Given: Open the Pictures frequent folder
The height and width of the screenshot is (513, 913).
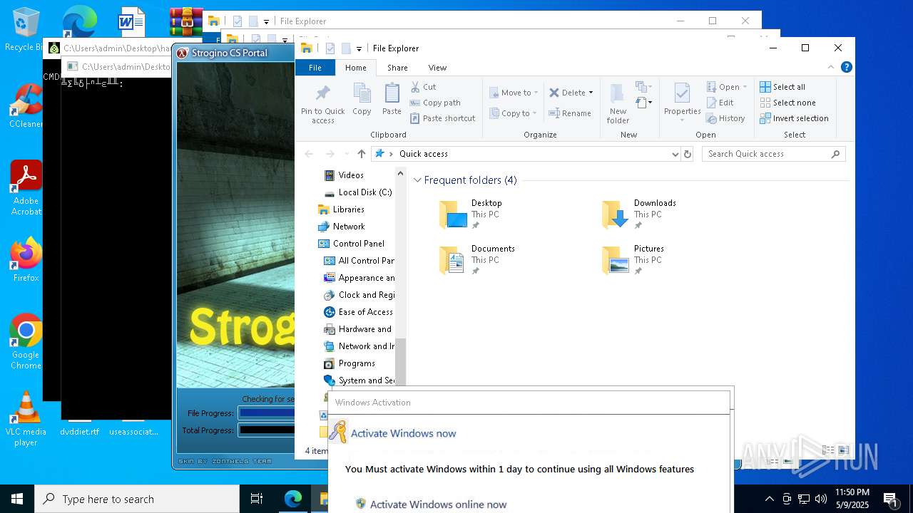Looking at the screenshot, I should tap(633, 259).
